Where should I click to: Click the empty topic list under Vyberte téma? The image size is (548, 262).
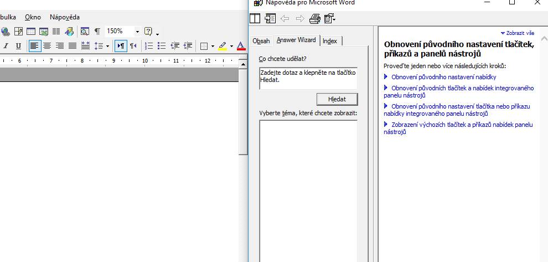click(x=308, y=191)
